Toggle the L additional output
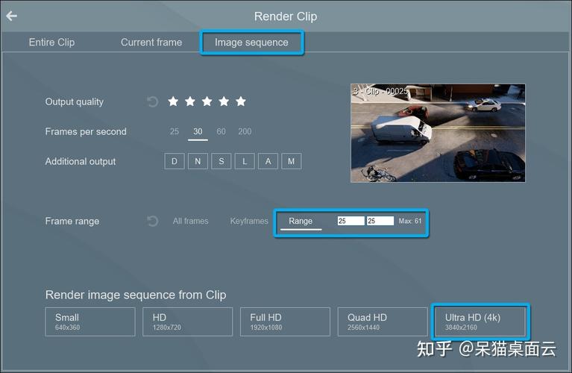This screenshot has height=373, width=572. pos(245,161)
